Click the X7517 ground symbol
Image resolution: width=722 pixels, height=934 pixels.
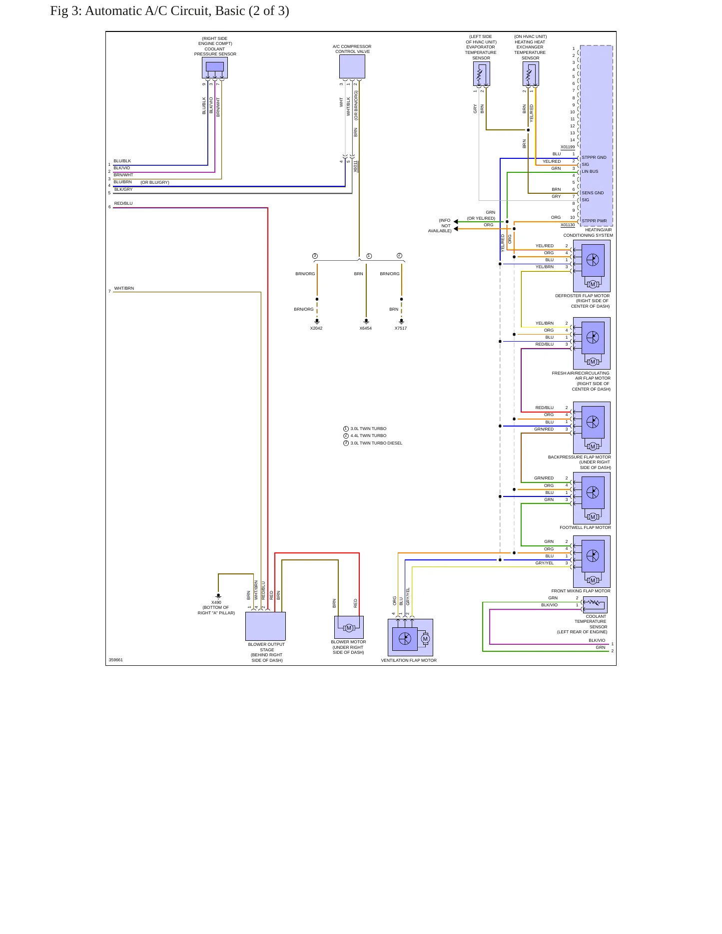[x=401, y=321]
